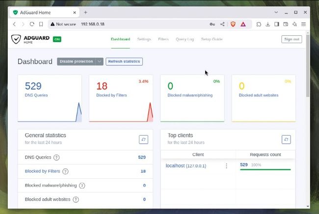Go back with the browser back arrow
319x214 pixels.
(14, 24)
